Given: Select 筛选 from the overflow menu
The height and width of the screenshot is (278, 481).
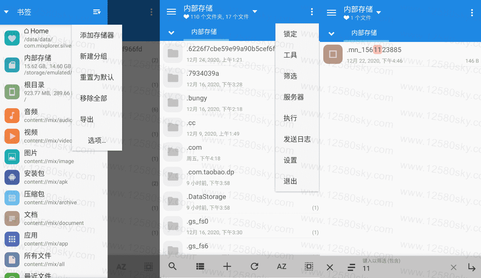Looking at the screenshot, I should click(x=290, y=76).
